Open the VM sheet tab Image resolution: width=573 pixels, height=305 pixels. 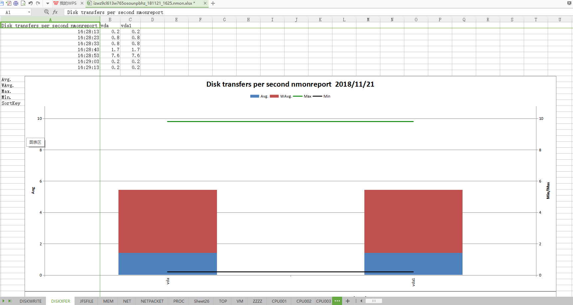(x=240, y=301)
